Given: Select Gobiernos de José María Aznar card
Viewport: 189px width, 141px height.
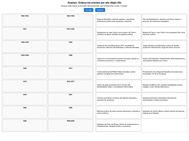Looking at the screenshot, I should [119, 47].
